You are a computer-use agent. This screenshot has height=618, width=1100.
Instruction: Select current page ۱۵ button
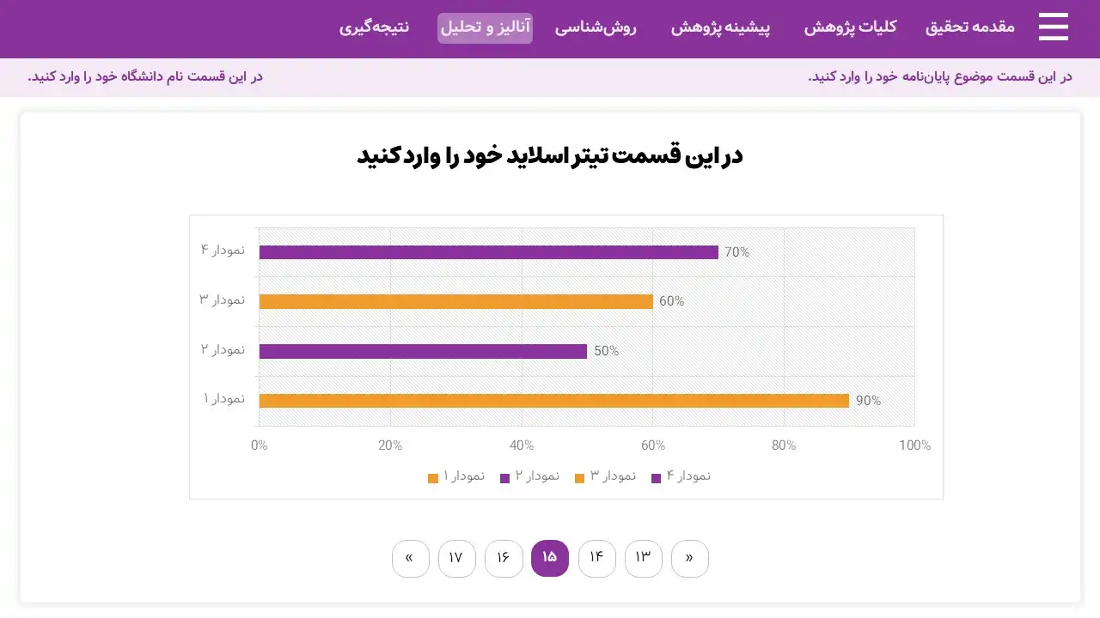(550, 558)
